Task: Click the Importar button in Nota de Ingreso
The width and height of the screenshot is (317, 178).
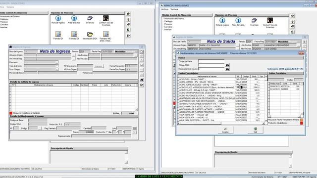Action: coord(99,66)
